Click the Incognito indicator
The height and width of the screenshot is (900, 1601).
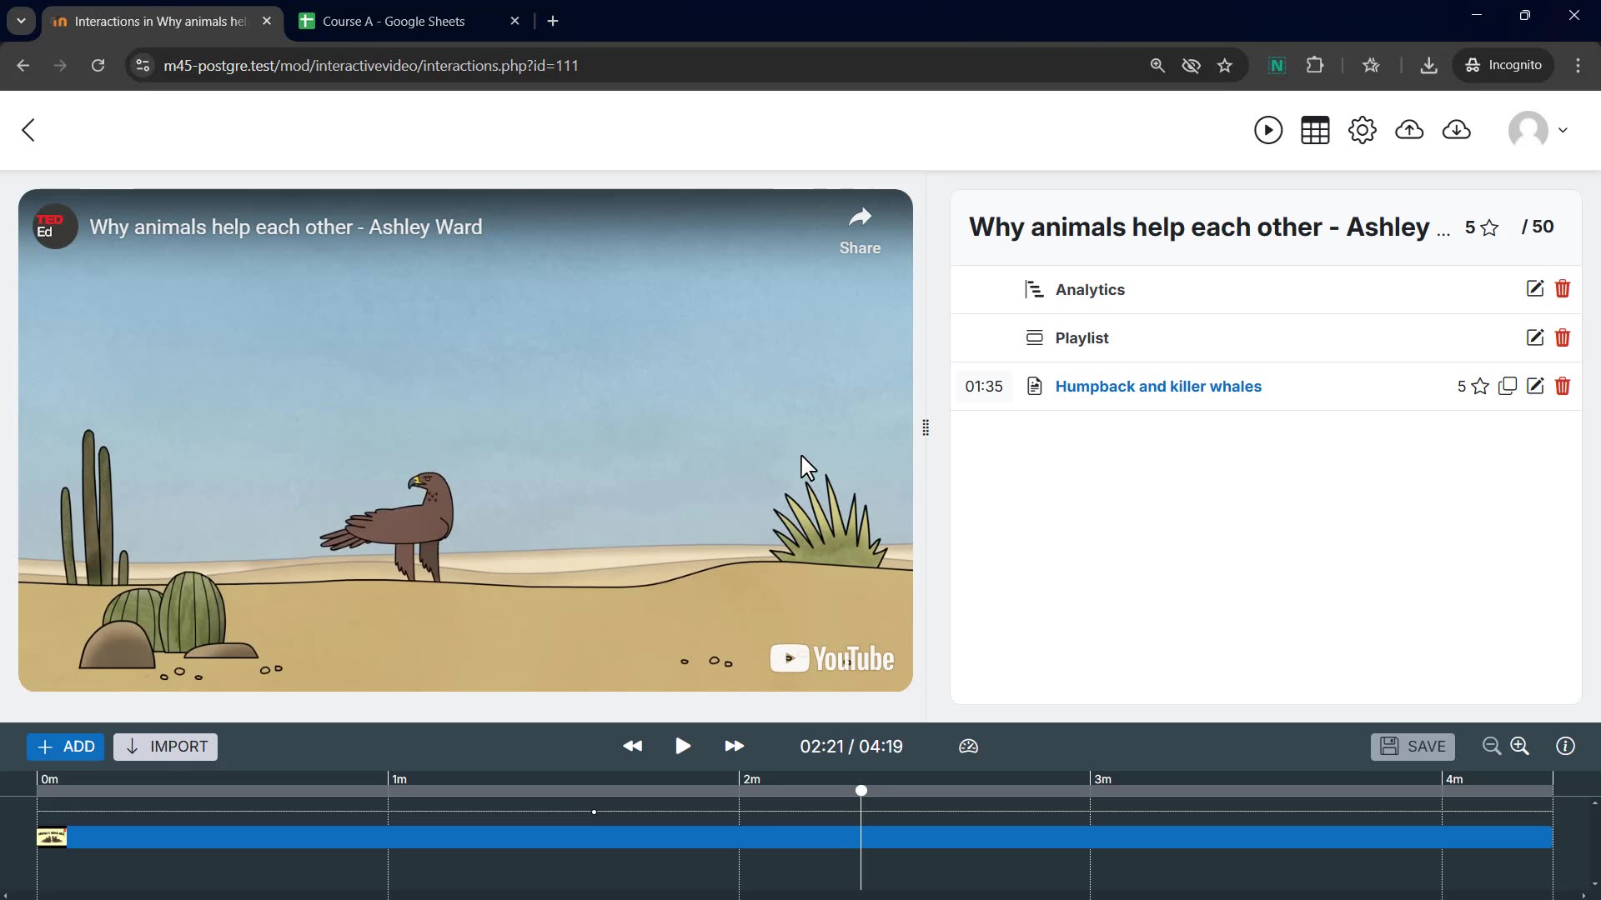(x=1504, y=65)
